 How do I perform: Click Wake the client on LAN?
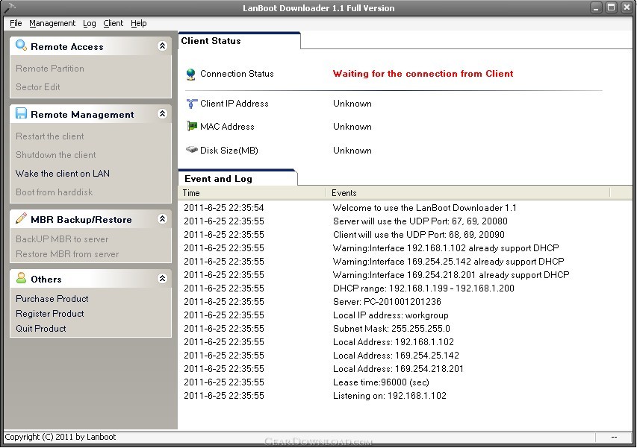tap(63, 174)
